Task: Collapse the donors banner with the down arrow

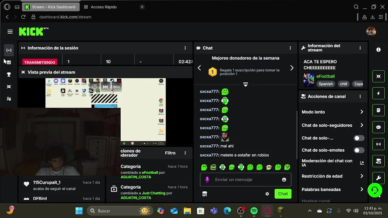Action: [246, 84]
